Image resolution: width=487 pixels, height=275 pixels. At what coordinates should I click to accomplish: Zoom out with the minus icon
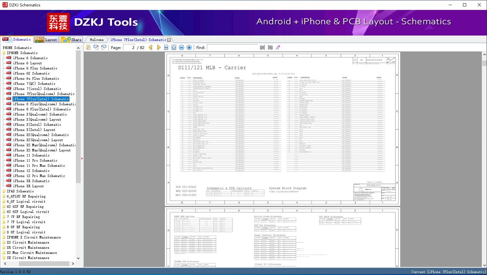[x=182, y=47]
